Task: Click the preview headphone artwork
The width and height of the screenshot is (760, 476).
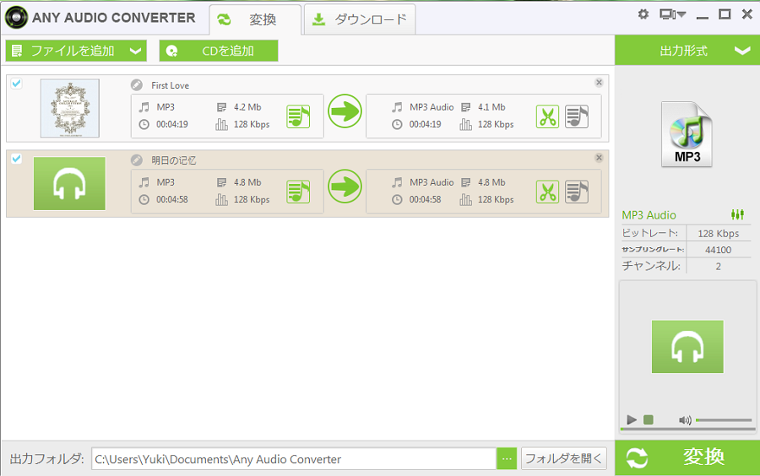Action: [687, 347]
